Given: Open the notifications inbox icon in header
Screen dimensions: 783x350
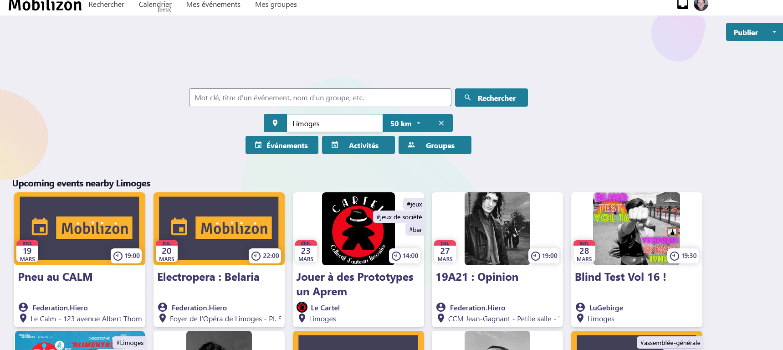Looking at the screenshot, I should [682, 4].
